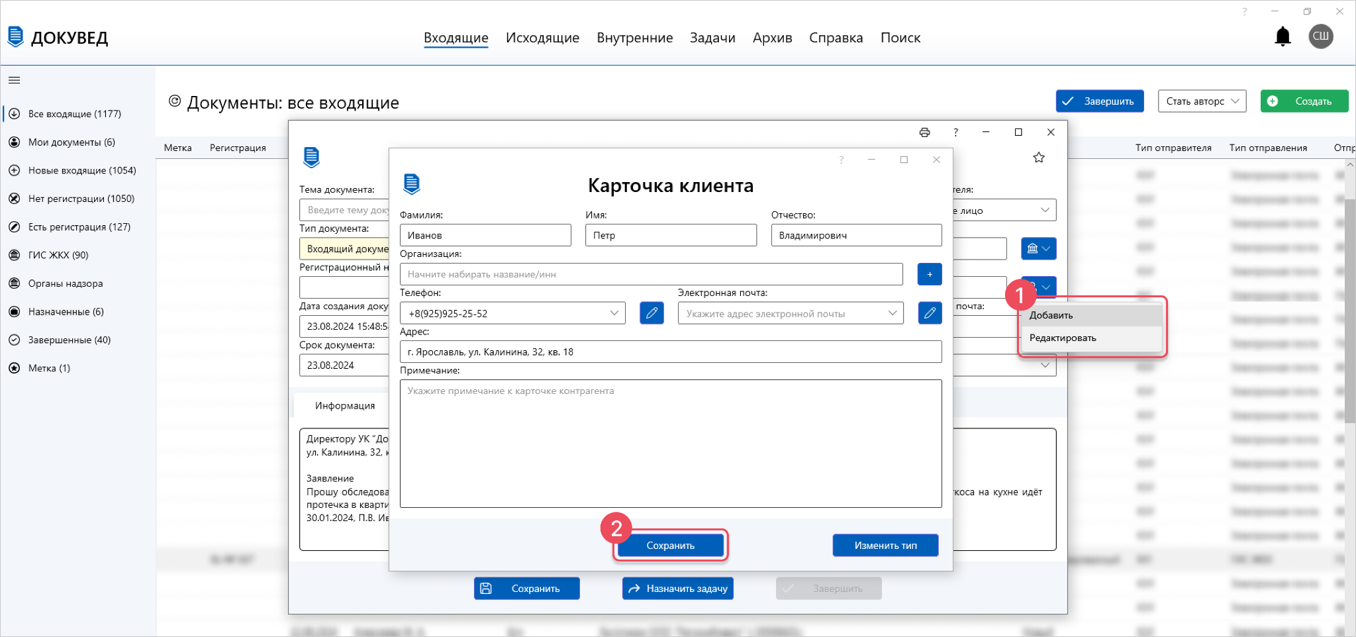This screenshot has width=1356, height=637.
Task: Click Сохранить in the client card
Action: (671, 546)
